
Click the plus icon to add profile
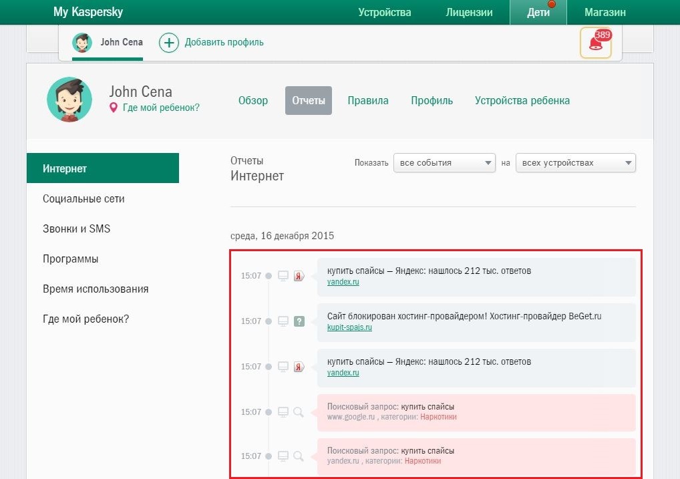169,43
